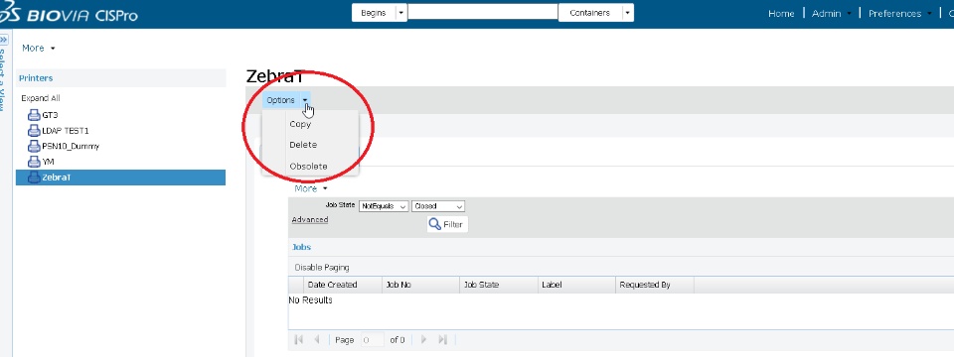Click the Page number input field

click(372, 340)
